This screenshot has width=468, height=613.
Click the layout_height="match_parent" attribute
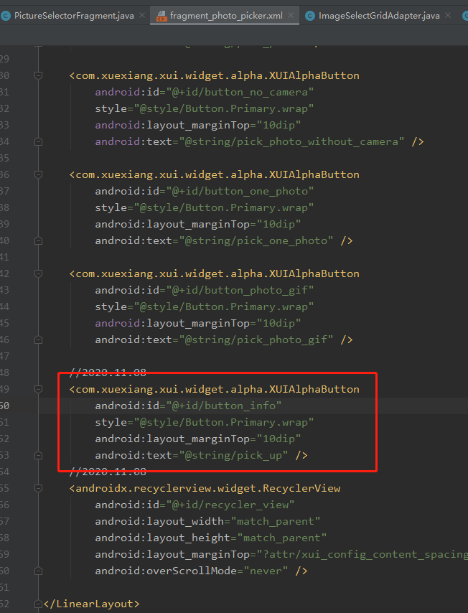coord(210,538)
